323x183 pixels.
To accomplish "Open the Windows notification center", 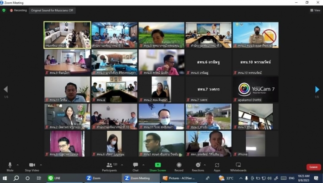I will click(x=316, y=178).
